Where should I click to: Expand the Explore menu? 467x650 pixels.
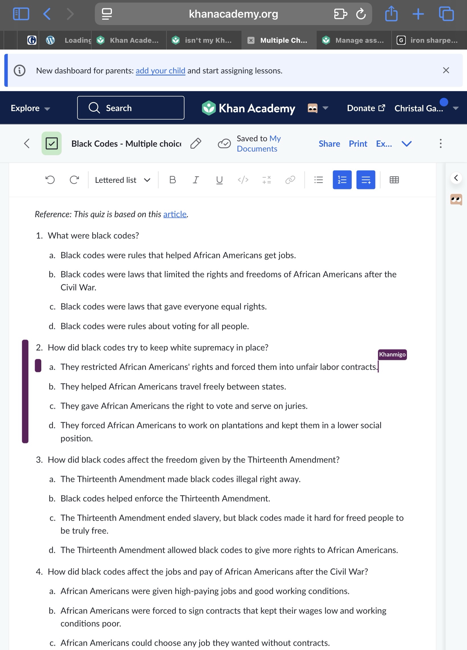(x=30, y=108)
